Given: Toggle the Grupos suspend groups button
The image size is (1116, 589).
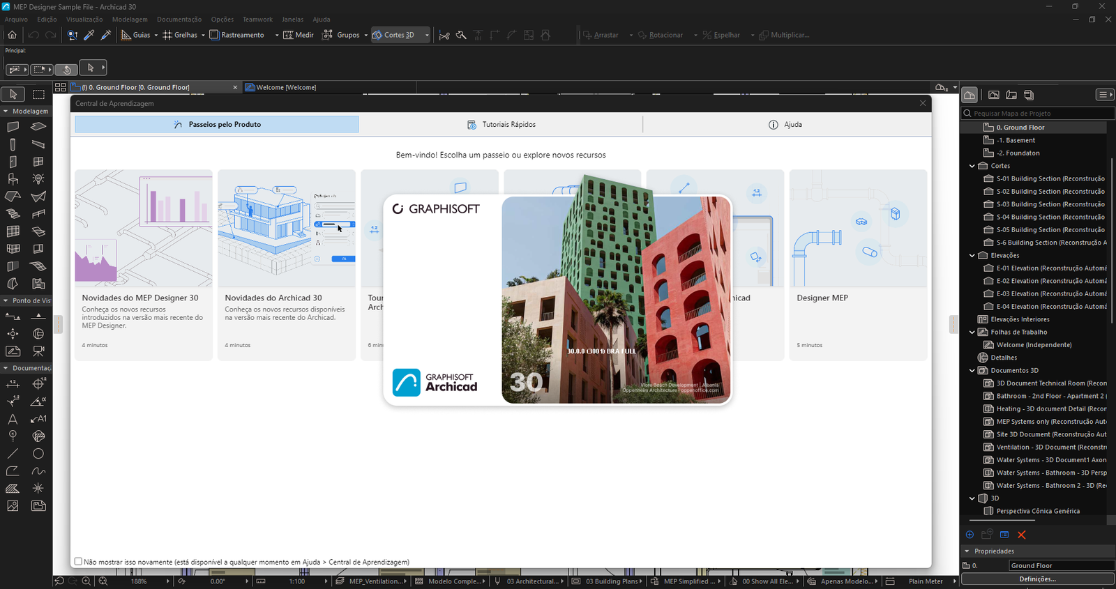Looking at the screenshot, I should pos(341,35).
